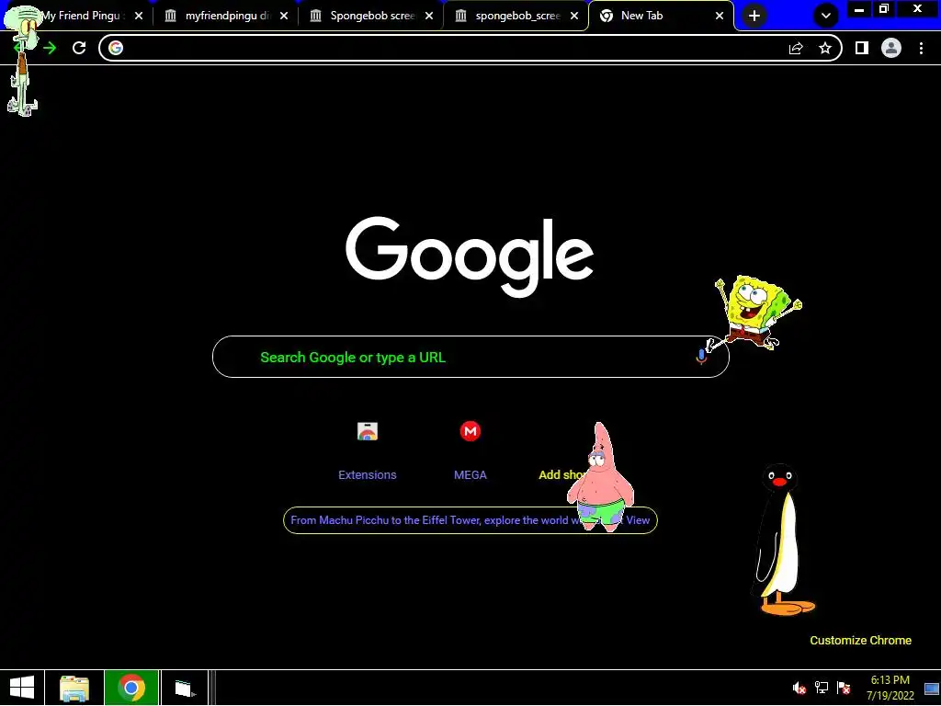Open Action Center flag icon
941x706 pixels.
(844, 688)
